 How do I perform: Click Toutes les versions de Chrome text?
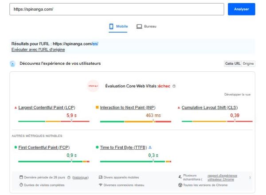[x=205, y=185]
